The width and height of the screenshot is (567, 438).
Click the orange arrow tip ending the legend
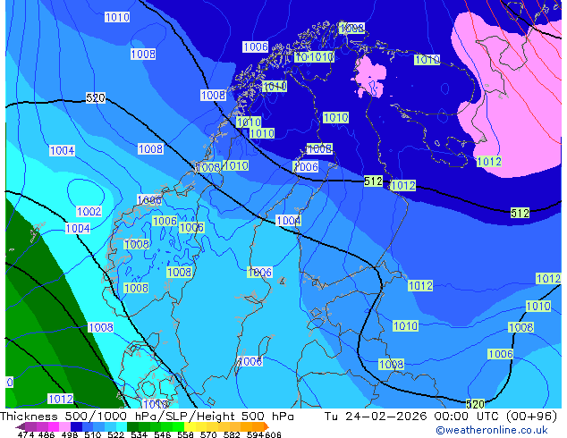point(267,426)
